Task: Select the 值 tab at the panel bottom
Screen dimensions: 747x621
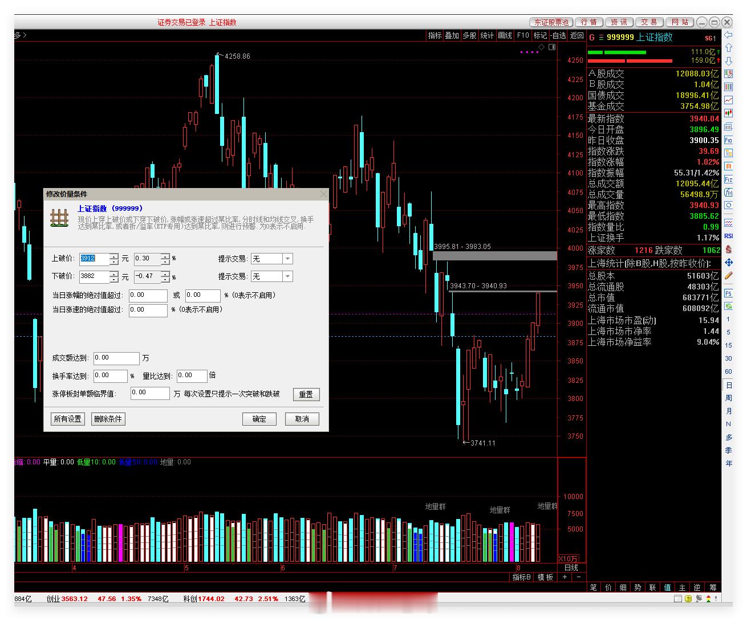Action: 667,587
